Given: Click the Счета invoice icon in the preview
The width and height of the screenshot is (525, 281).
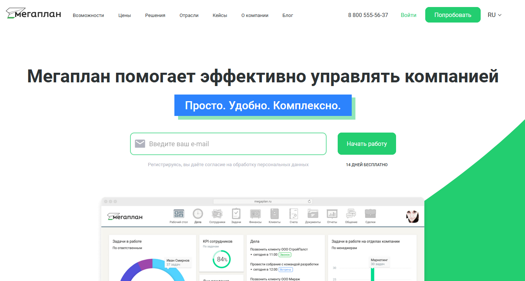Looking at the screenshot, I should [x=294, y=214].
